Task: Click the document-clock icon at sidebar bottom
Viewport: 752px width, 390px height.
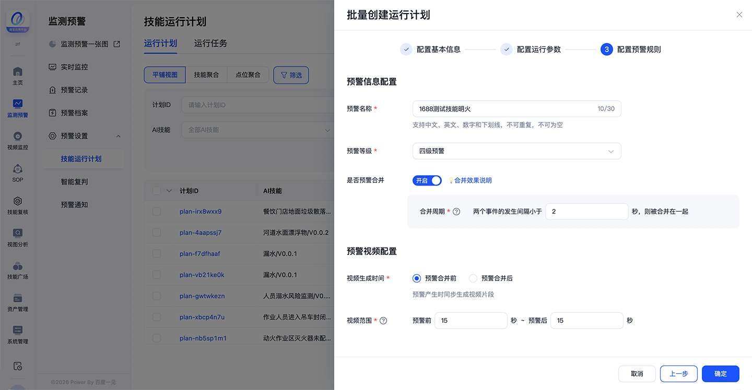Action: pyautogui.click(x=18, y=366)
